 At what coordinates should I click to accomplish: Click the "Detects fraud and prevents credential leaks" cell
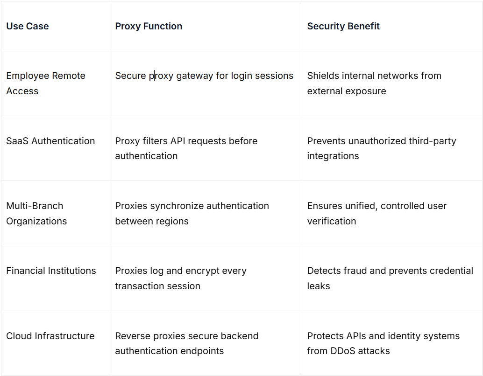[390, 278]
